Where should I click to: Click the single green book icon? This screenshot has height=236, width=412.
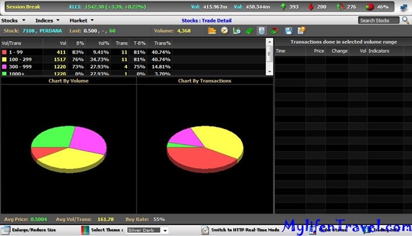coord(249,31)
